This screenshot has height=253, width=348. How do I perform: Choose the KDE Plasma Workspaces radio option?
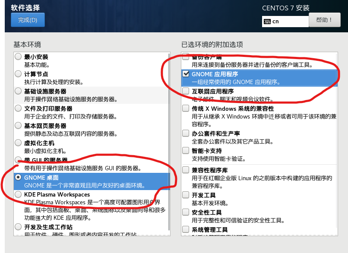(18, 194)
